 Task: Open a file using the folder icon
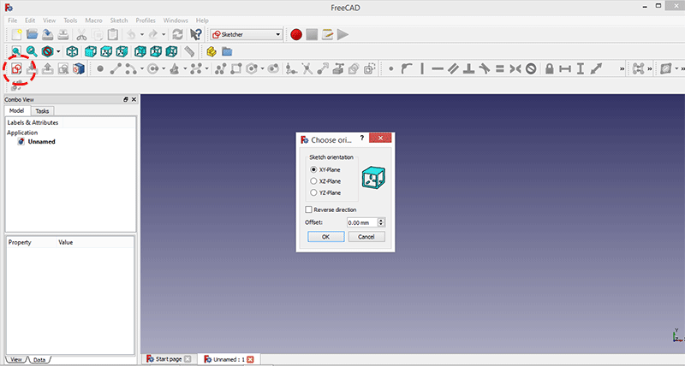[32, 34]
